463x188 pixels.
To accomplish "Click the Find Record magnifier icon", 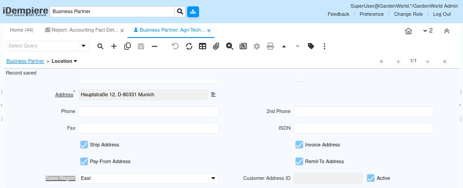I will coord(100,46).
